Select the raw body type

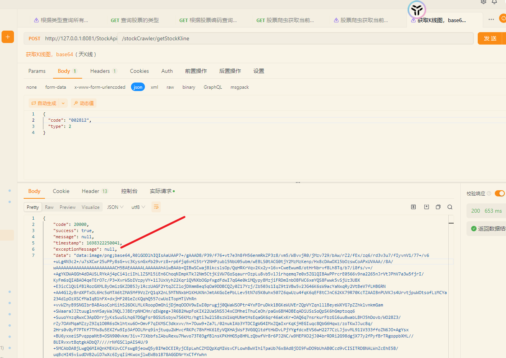[170, 87]
